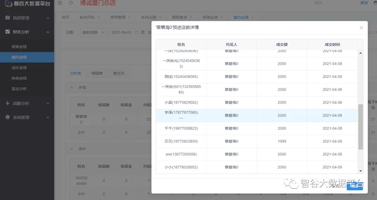
Task: Switch to the 明细表 tab
Action: 97,73
